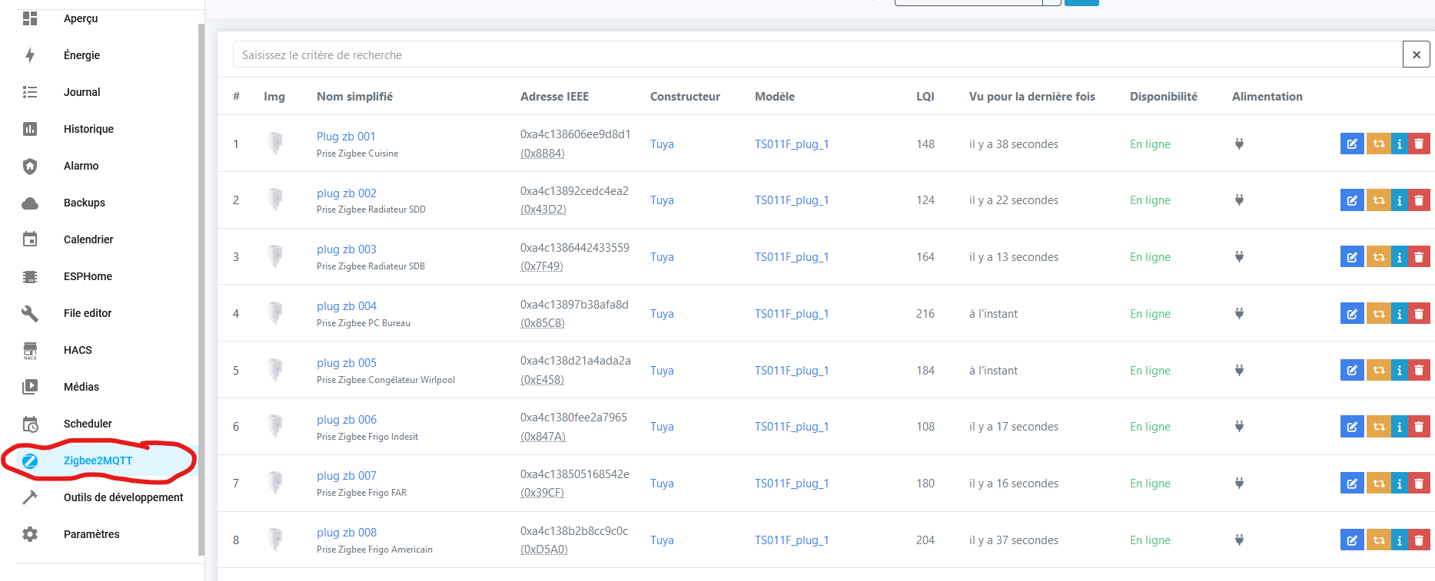The height and width of the screenshot is (581, 1435).
Task: Click the orange rename icon for plug zb 002
Action: click(1379, 200)
